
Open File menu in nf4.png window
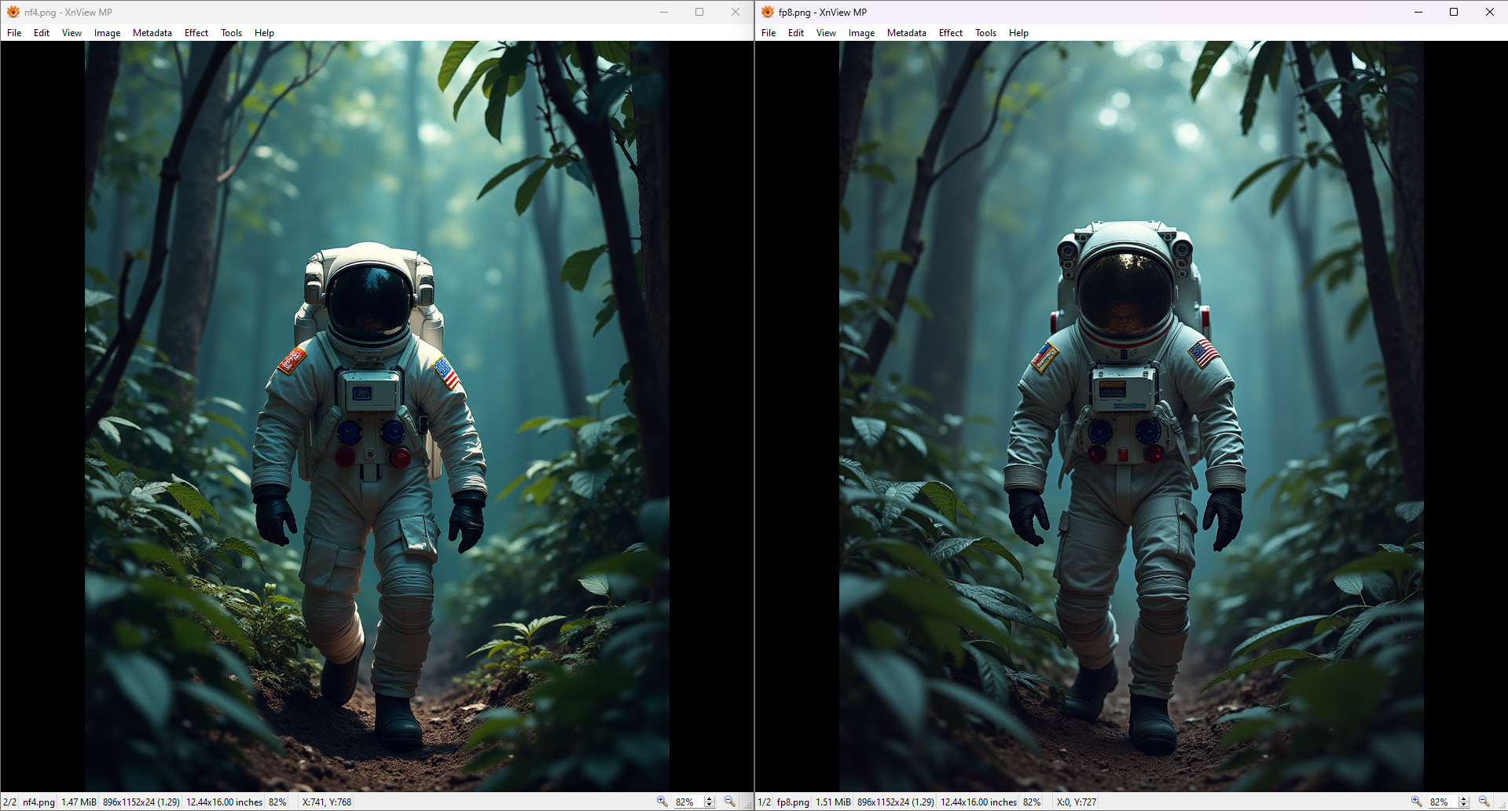[14, 33]
